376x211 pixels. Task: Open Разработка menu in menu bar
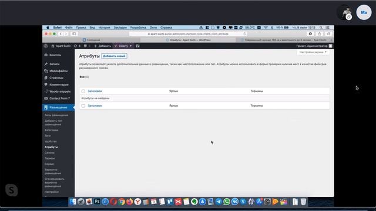click(x=138, y=28)
